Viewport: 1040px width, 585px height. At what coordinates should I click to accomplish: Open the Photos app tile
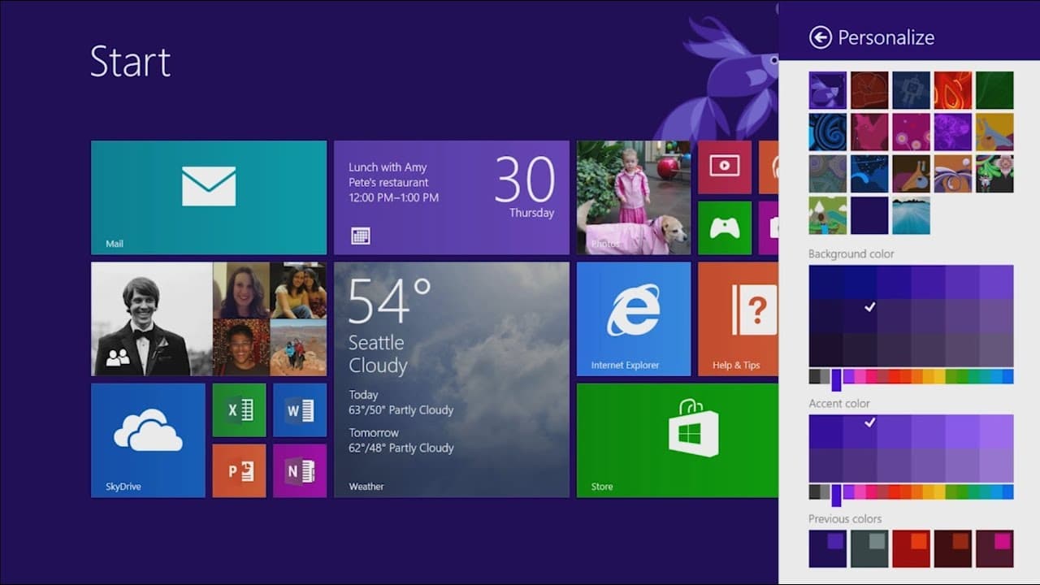click(x=634, y=197)
